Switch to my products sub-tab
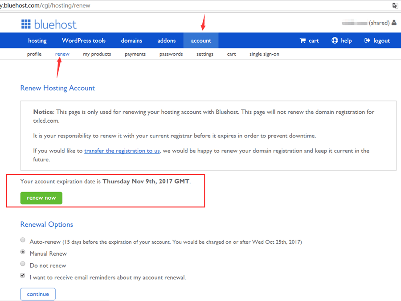The height and width of the screenshot is (301, 401). point(97,54)
